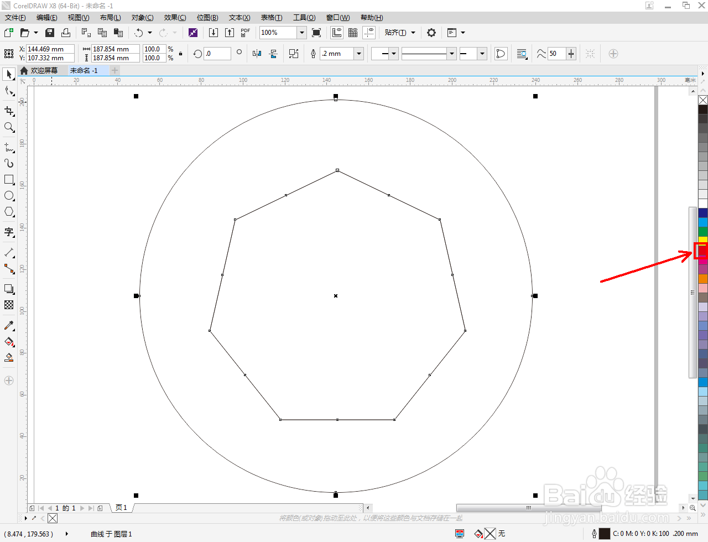Toggle full-screen preview

pyautogui.click(x=316, y=33)
